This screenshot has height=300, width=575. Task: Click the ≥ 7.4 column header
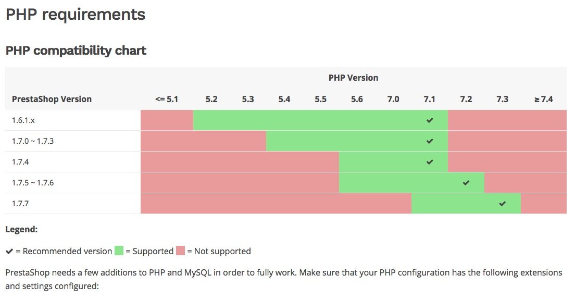point(543,99)
